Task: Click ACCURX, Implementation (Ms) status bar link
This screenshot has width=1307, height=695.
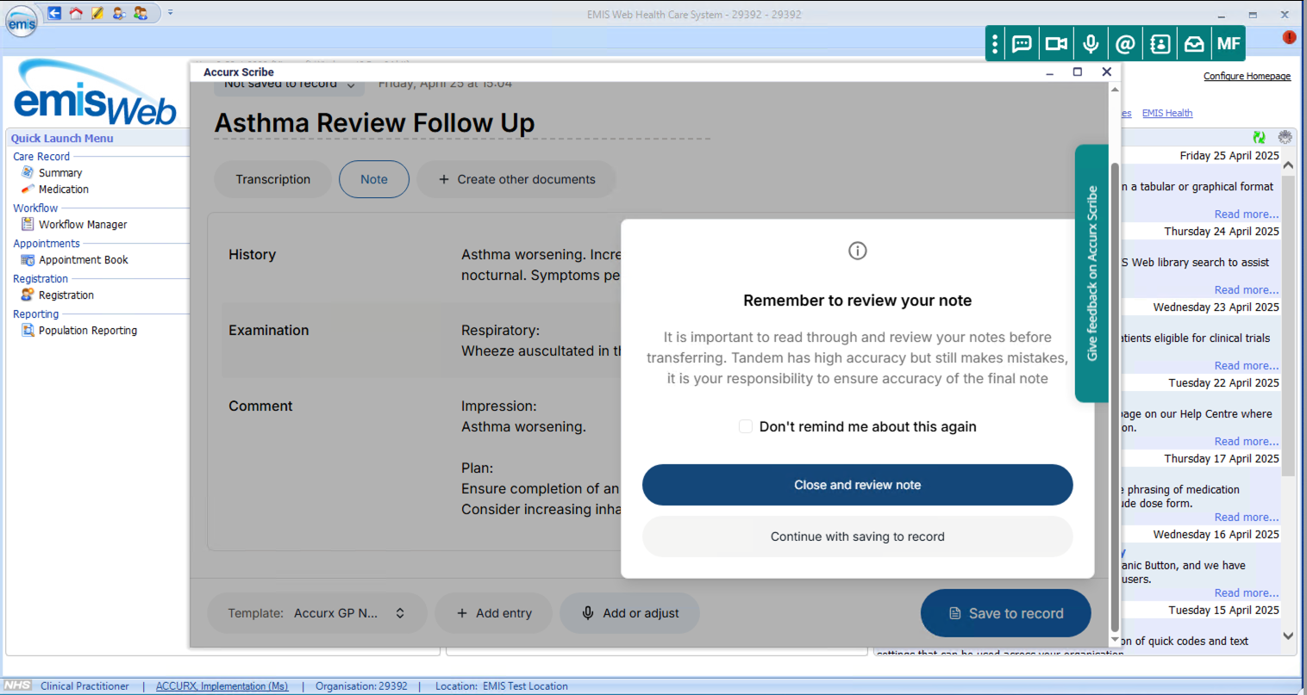Action: coord(222,686)
